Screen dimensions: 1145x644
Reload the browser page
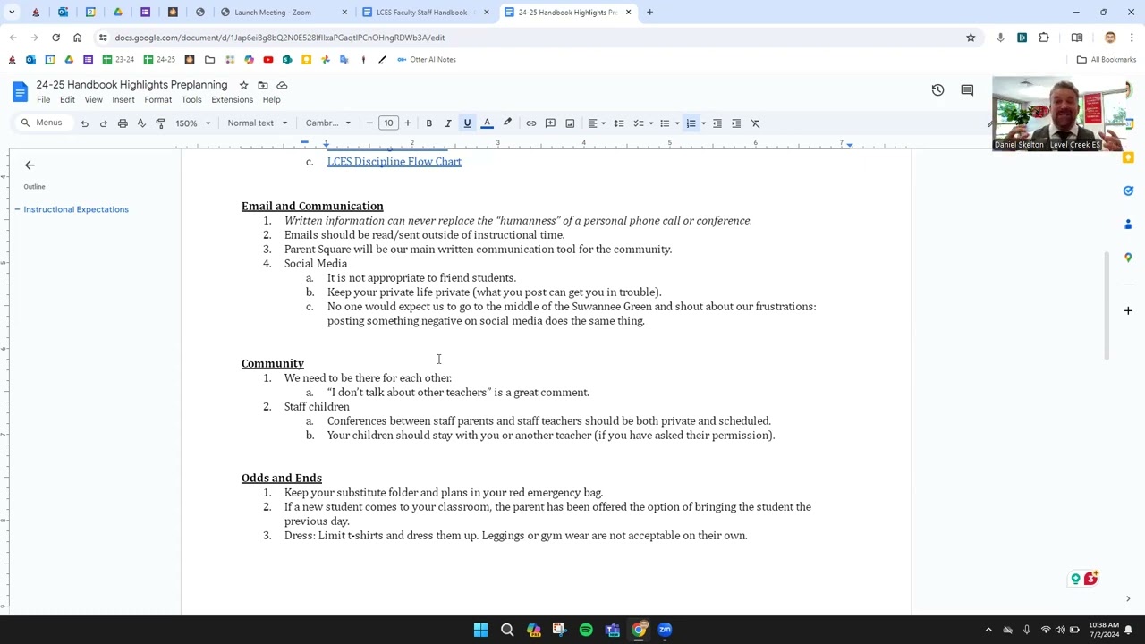coord(55,38)
